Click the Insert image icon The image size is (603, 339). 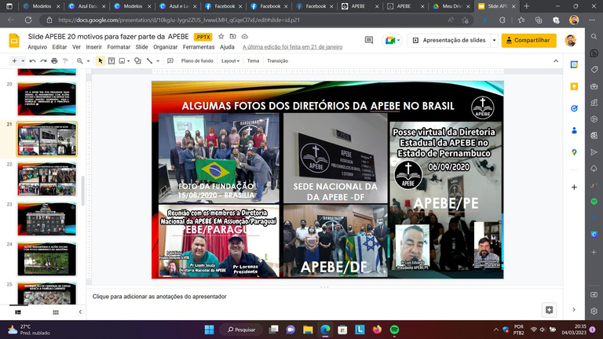click(122, 60)
